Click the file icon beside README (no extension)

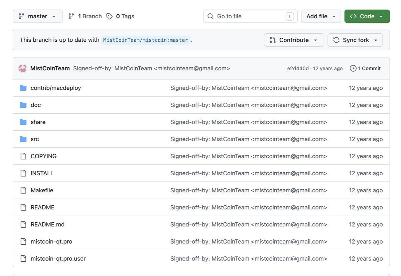click(23, 207)
